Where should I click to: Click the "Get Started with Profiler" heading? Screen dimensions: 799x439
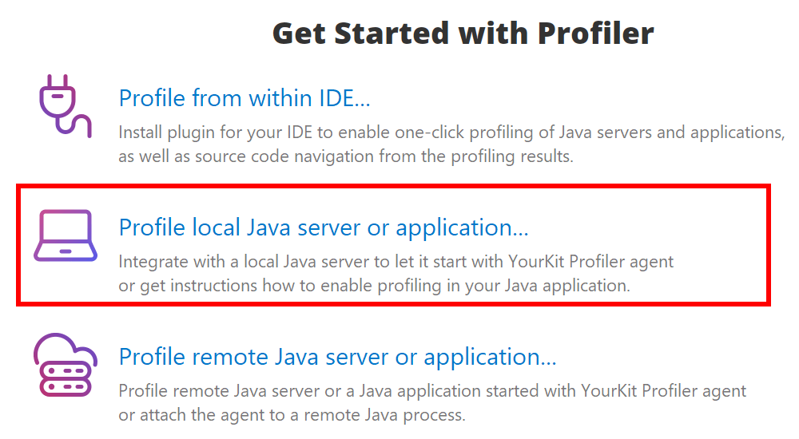463,34
